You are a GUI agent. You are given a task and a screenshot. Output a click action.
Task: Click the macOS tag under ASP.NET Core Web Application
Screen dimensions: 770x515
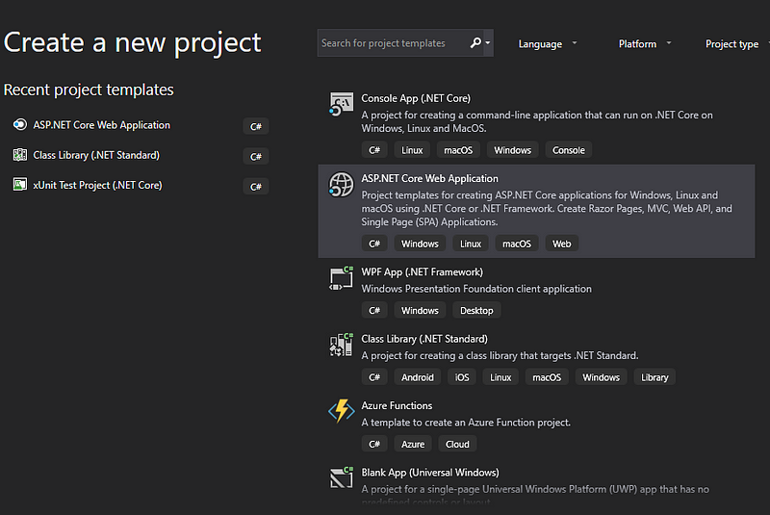(517, 244)
